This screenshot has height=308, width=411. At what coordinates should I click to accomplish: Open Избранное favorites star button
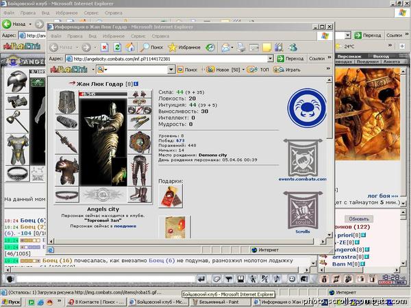184,47
